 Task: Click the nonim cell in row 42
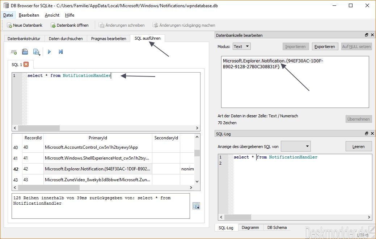pos(187,169)
